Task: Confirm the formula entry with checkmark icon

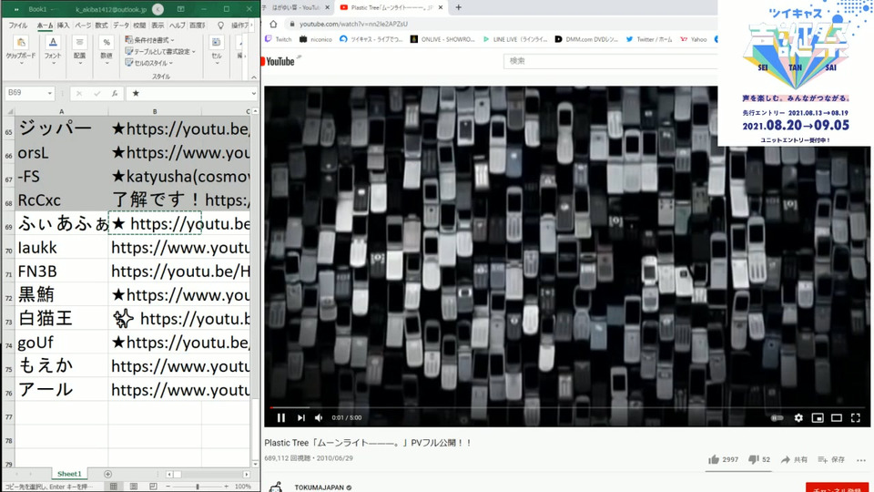Action: (x=97, y=93)
